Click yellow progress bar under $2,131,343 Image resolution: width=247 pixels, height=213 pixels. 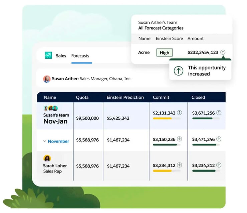click(x=162, y=118)
